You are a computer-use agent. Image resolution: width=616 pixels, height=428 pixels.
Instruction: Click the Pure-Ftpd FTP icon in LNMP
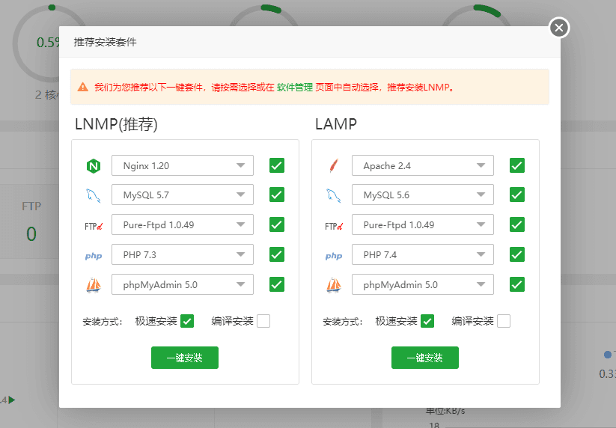coord(94,226)
